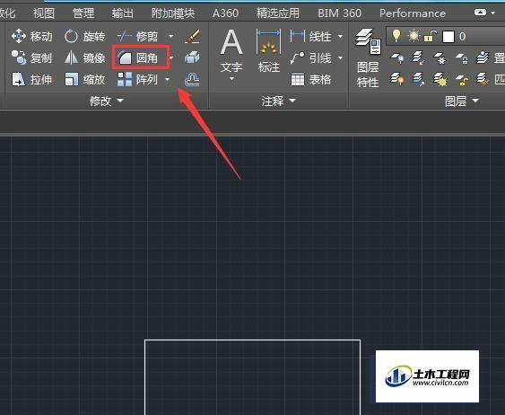The width and height of the screenshot is (505, 415).
Task: Expand the Leader (引线) dropdown arrow
Action: [341, 58]
